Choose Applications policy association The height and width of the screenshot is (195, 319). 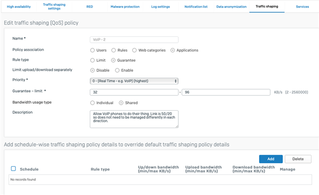[x=172, y=50]
